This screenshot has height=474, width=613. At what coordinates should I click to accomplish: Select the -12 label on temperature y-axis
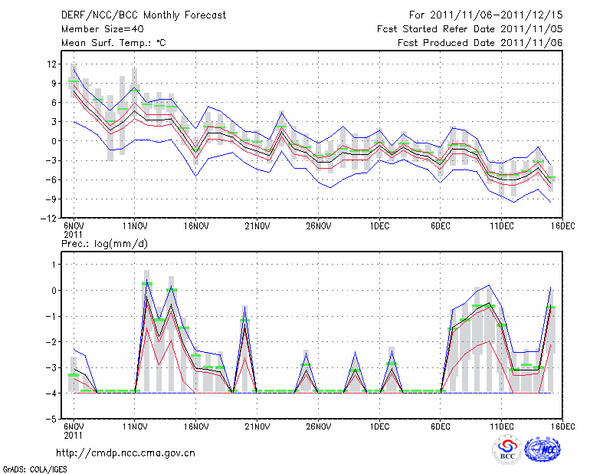(x=49, y=219)
